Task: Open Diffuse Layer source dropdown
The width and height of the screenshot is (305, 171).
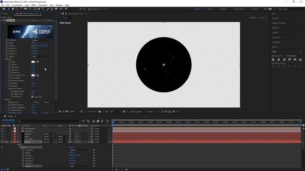Action: coord(48,102)
